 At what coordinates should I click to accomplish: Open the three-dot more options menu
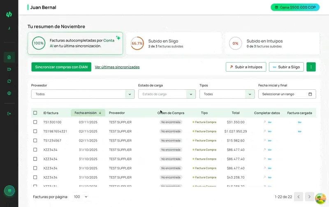click(311, 67)
